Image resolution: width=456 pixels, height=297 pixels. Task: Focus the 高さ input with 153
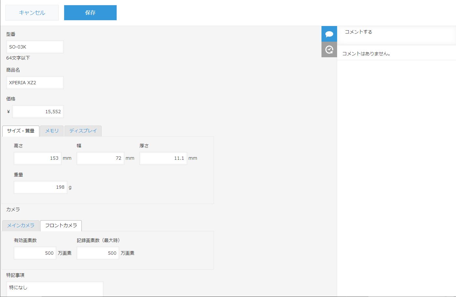[37, 158]
